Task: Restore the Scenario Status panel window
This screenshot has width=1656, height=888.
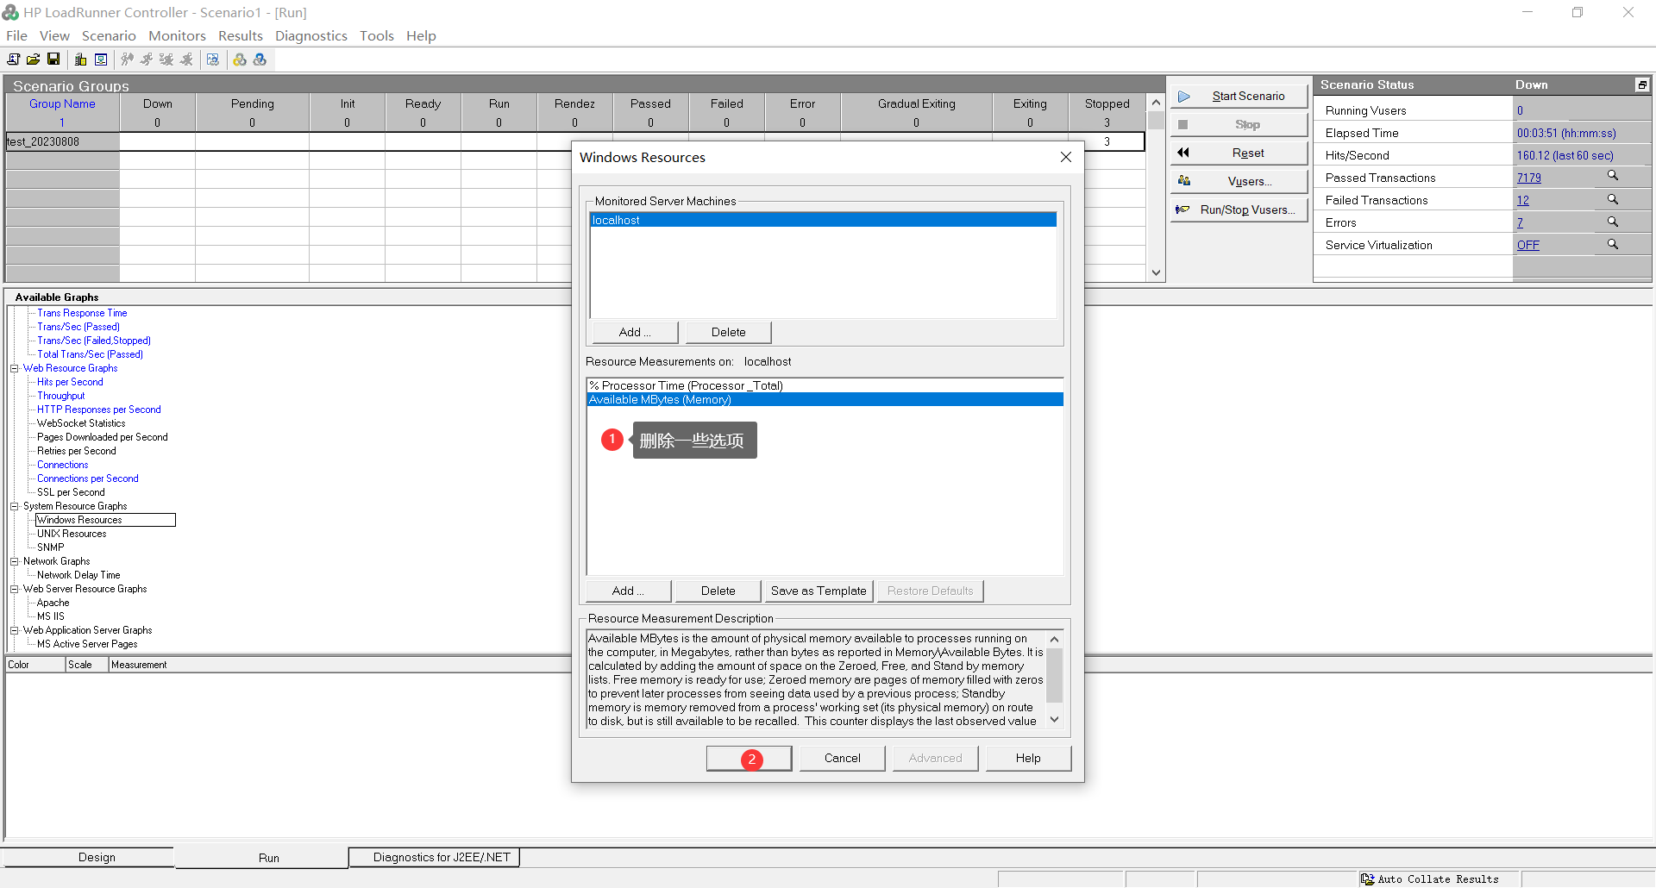Action: pos(1642,84)
